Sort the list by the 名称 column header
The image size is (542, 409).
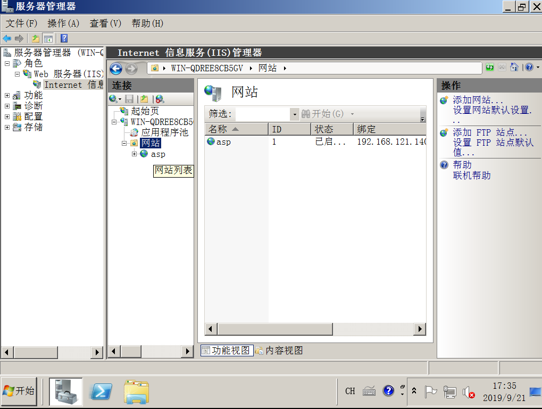click(x=237, y=129)
